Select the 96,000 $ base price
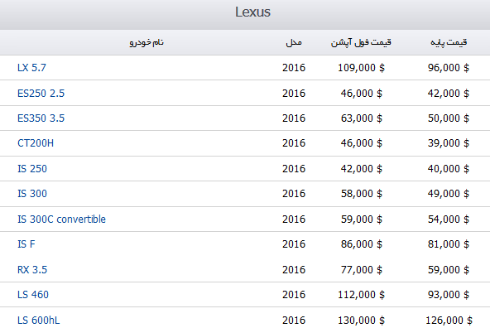 tap(449, 68)
